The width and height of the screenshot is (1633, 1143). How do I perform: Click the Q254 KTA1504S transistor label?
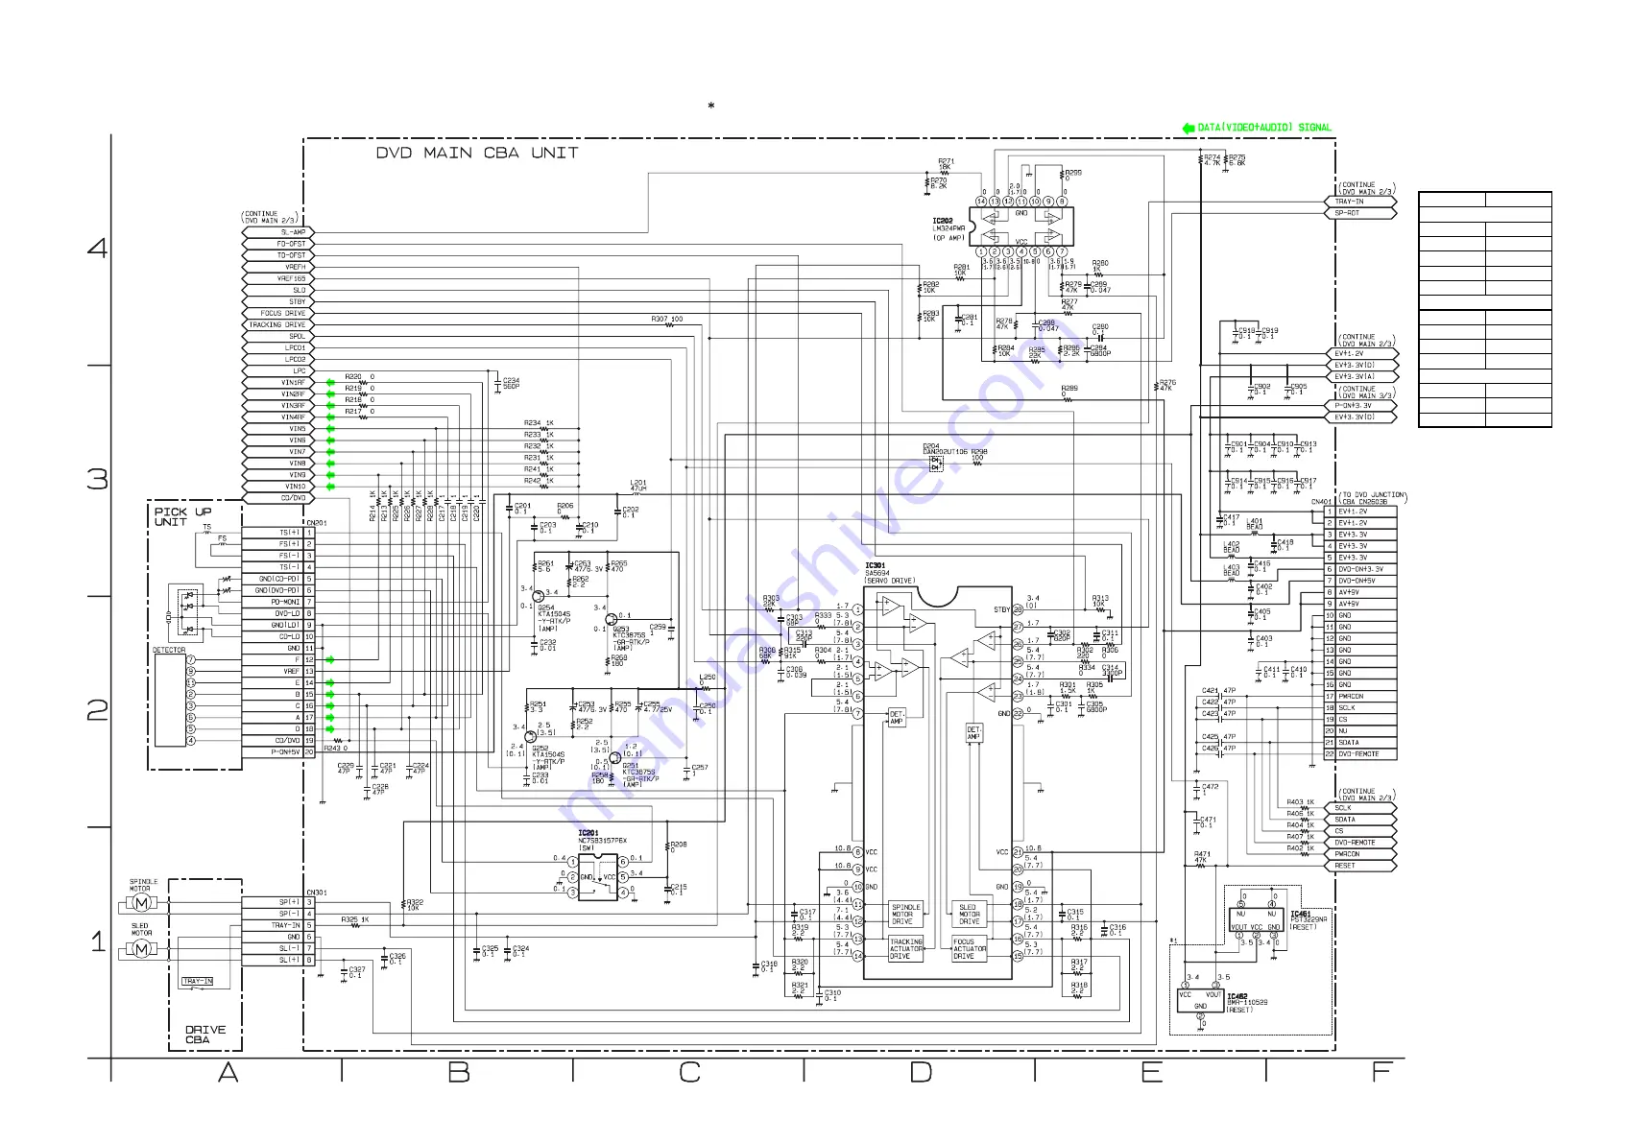pos(554,618)
